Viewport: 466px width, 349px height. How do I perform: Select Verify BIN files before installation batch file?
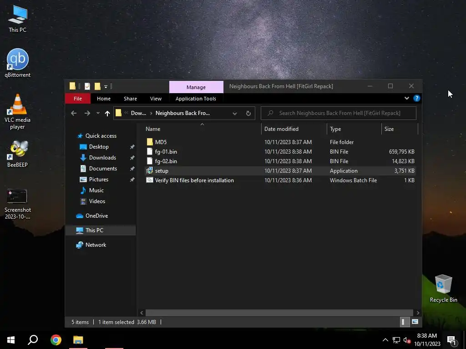click(x=279, y=180)
